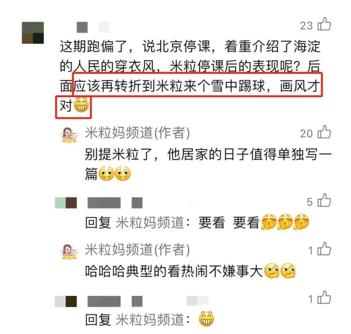Open the avatar of the last reply's commenter
Image resolution: width=351 pixels, height=334 pixels.
coord(66,301)
